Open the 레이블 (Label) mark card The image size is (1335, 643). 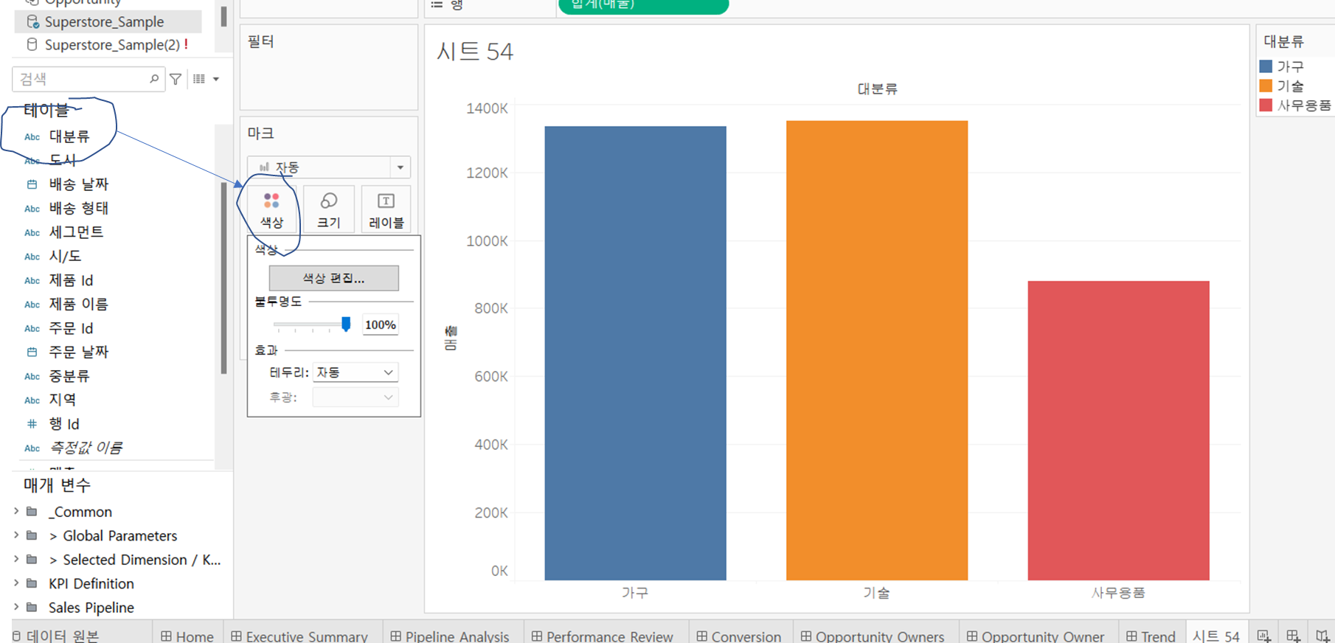pos(386,209)
